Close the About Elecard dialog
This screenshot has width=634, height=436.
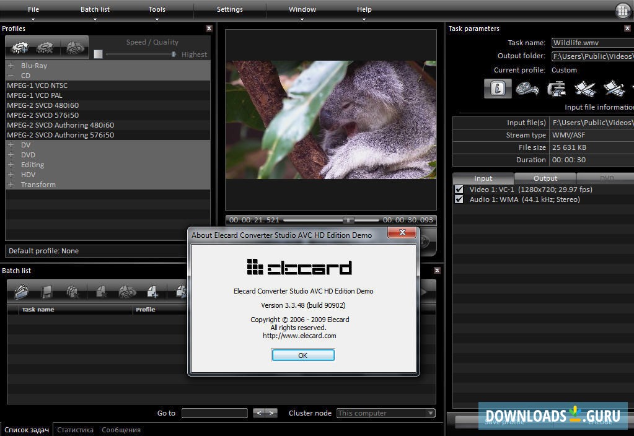tap(402, 232)
